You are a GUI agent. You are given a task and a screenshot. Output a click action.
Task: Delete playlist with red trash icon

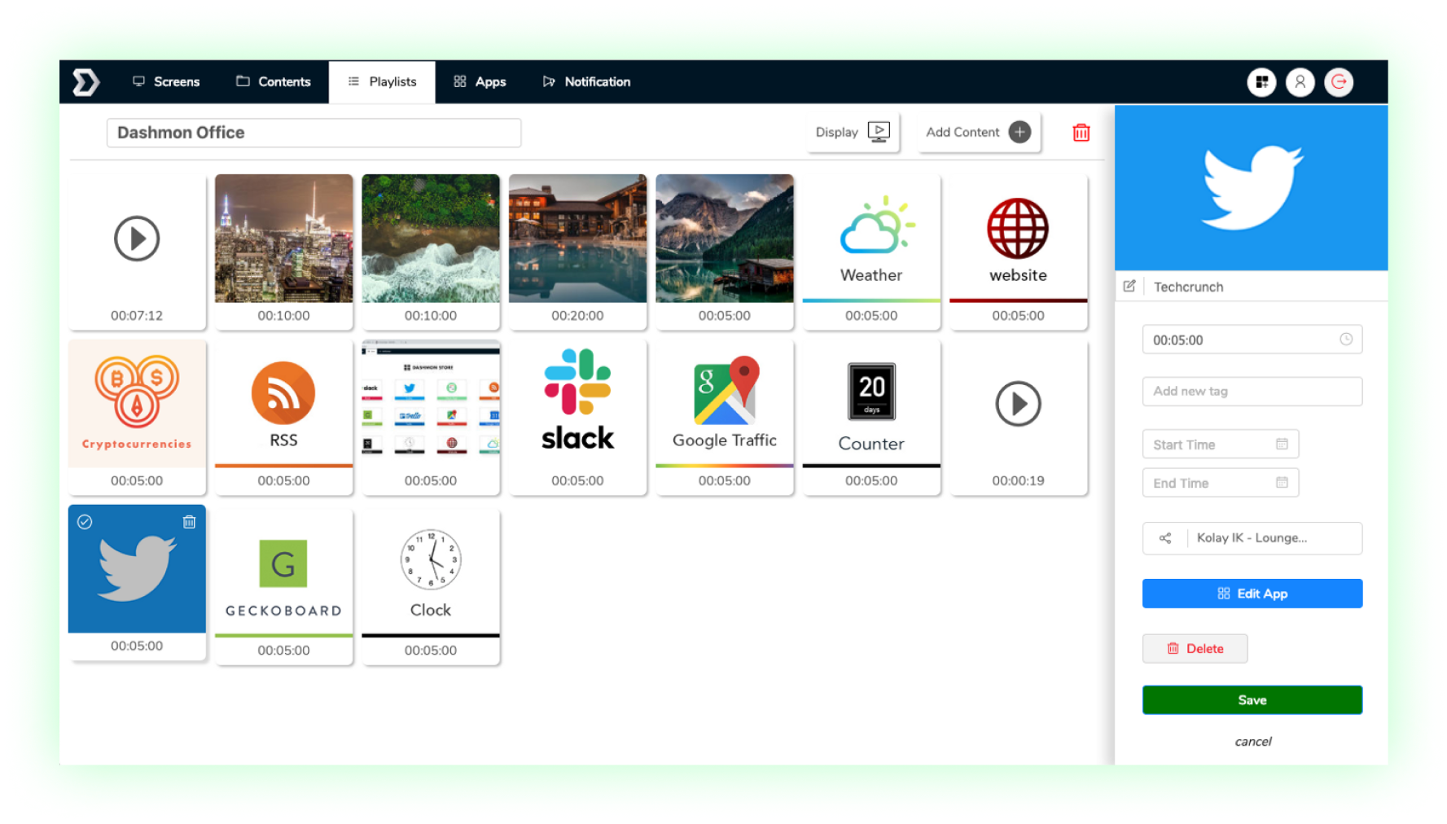(1081, 133)
